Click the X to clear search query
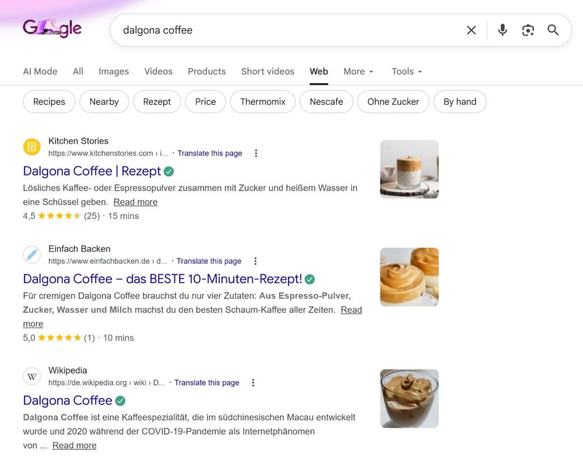 click(x=471, y=30)
